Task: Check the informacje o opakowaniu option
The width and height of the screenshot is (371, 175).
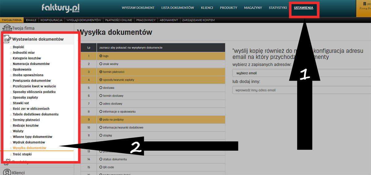Action: pyautogui.click(x=101, y=111)
